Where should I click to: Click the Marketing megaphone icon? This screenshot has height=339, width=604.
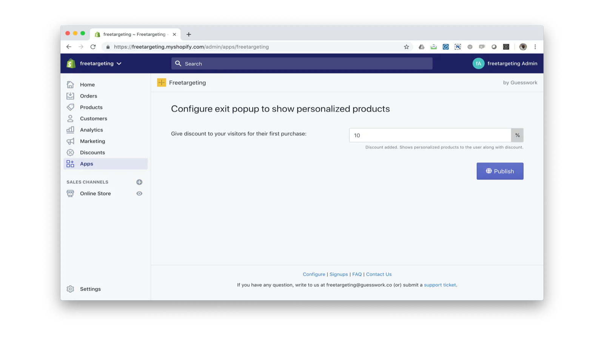point(70,141)
